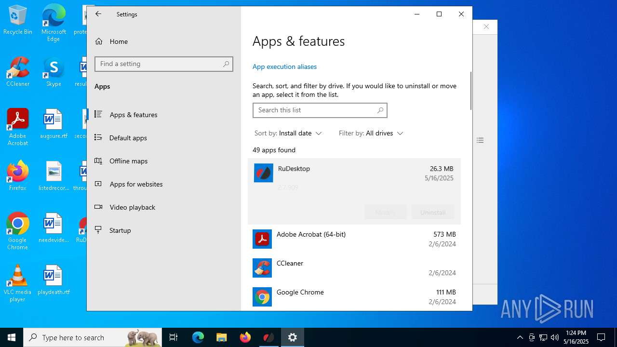Close the window behind Settings
Viewport: 617px width, 347px height.
pyautogui.click(x=486, y=27)
